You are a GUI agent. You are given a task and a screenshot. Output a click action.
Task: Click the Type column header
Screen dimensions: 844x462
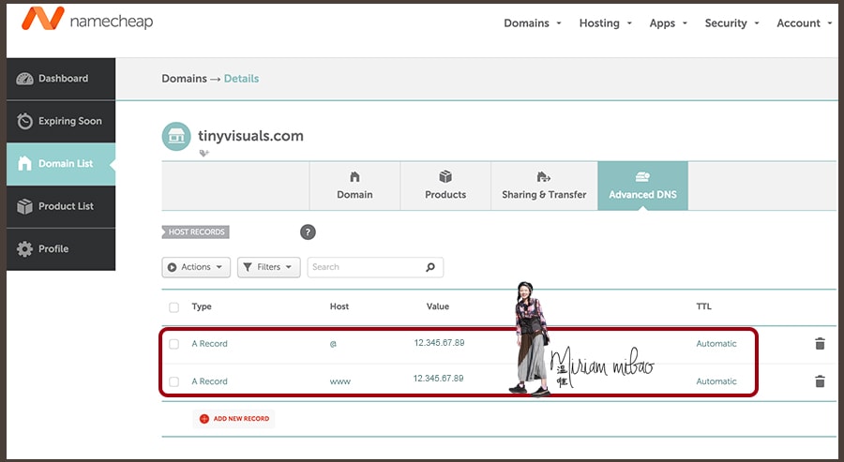202,306
